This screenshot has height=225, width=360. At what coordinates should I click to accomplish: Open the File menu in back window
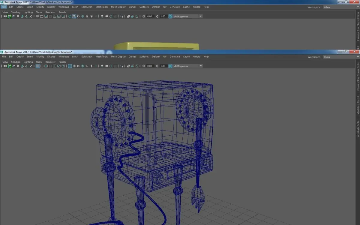[x=4, y=7]
